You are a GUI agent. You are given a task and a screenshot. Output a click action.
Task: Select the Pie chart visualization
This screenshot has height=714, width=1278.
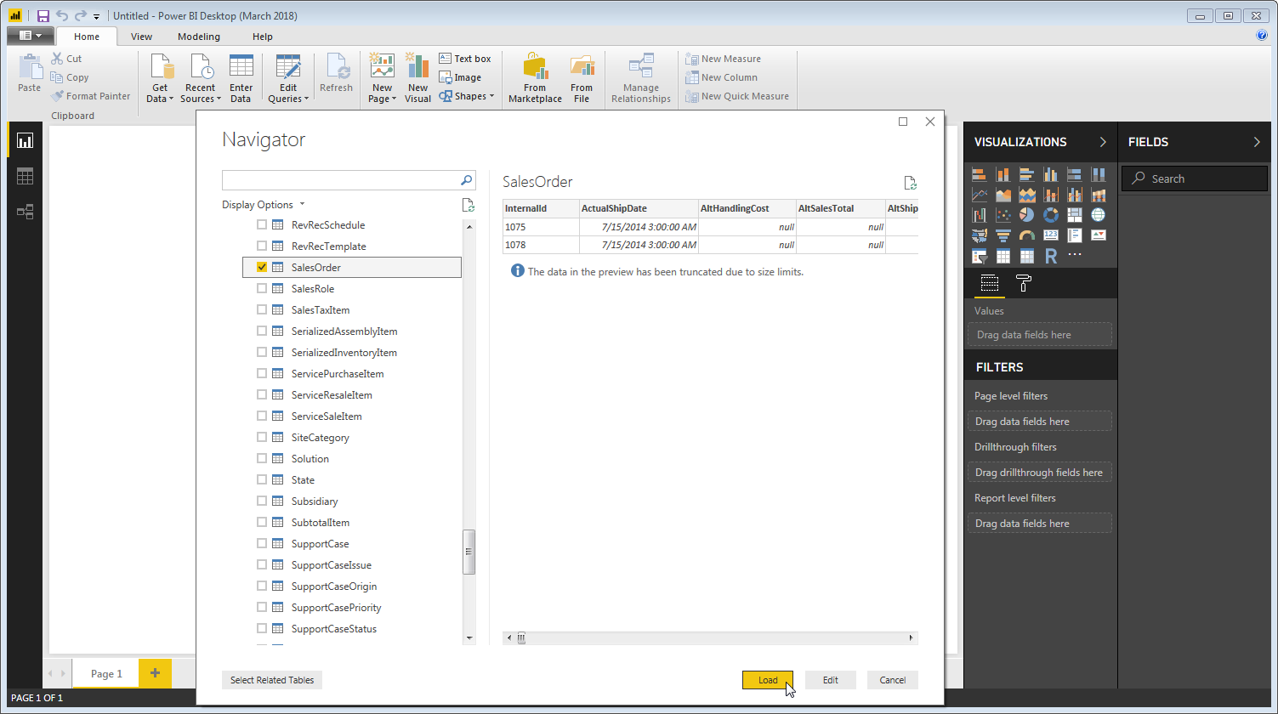coord(1027,214)
